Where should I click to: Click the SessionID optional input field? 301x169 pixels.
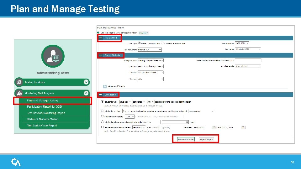pos(167,127)
